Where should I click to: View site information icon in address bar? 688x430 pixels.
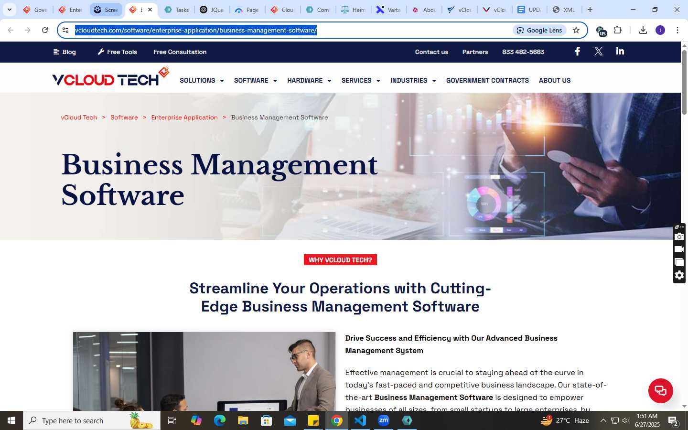65,30
